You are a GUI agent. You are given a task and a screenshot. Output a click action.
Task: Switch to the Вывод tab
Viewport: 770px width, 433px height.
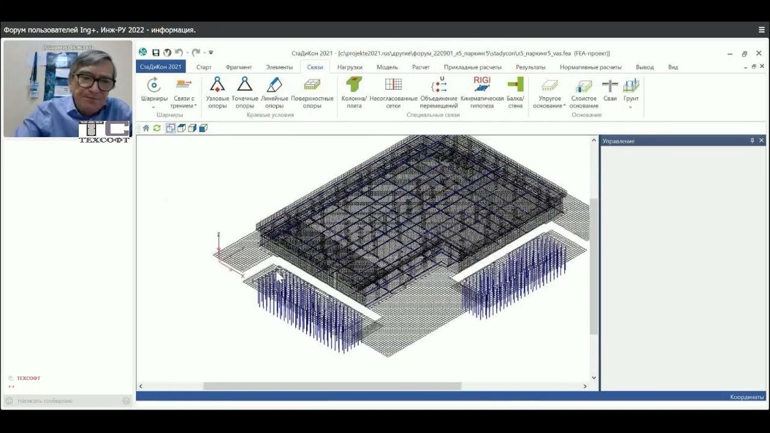pos(645,67)
